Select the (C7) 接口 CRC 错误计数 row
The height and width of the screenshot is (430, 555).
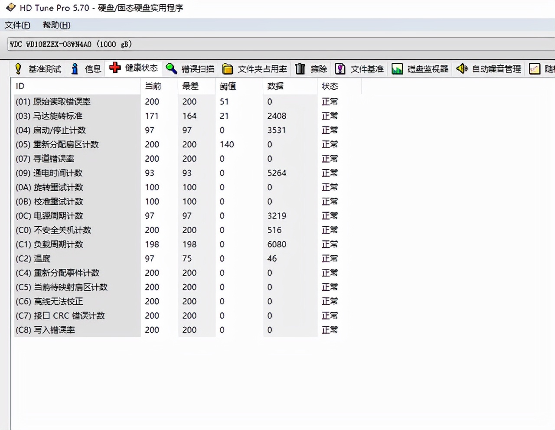[61, 316]
